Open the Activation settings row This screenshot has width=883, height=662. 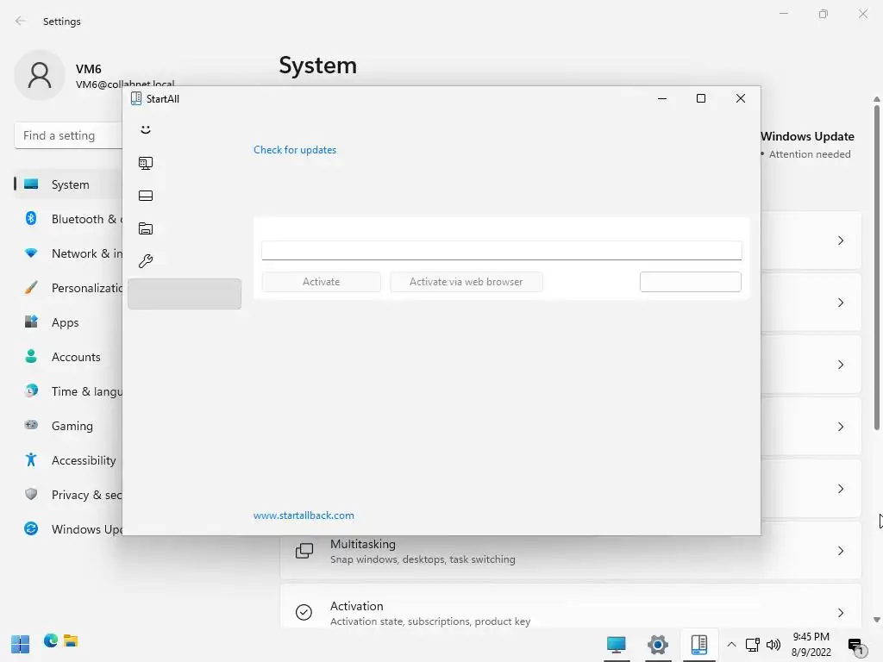[571, 606]
